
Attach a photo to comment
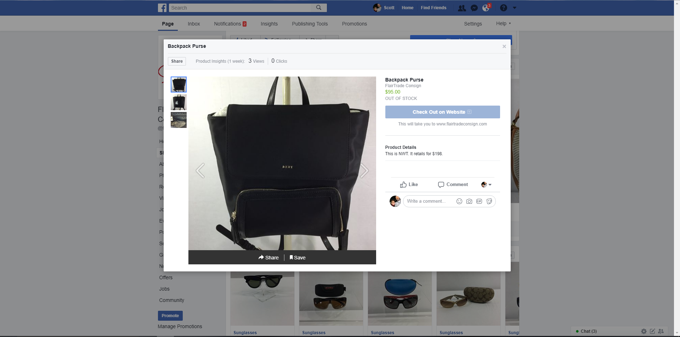[x=469, y=201]
